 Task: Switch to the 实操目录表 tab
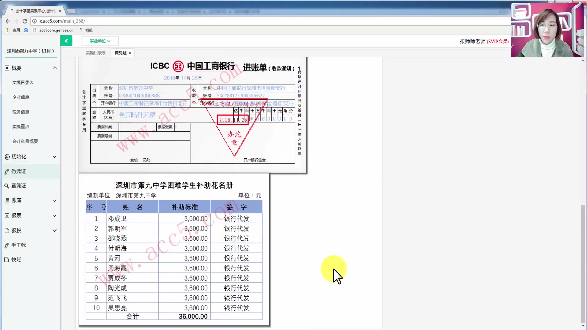coord(96,53)
